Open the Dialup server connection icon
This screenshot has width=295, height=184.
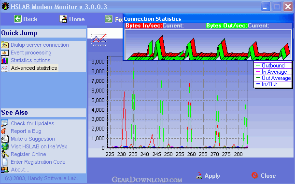[4, 45]
